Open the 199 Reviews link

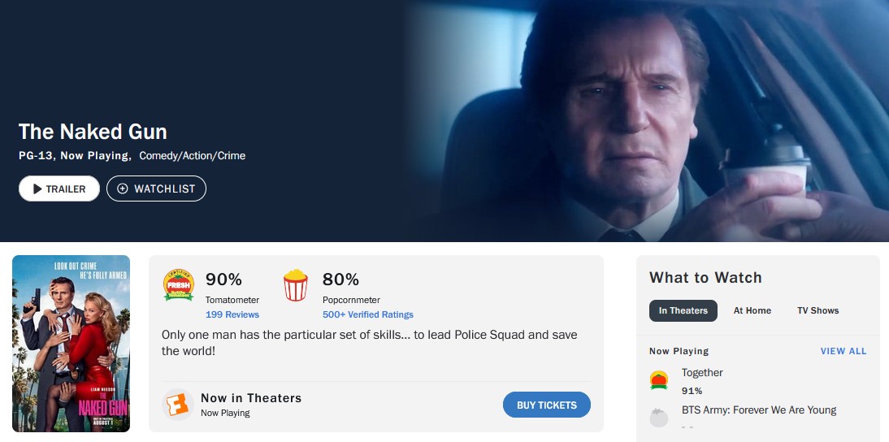point(232,314)
